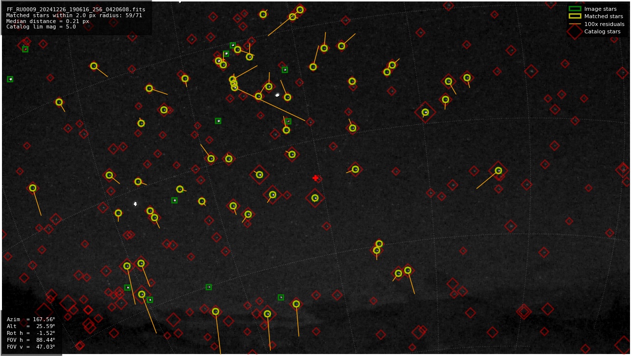The image size is (631, 356).
Task: Click the red cross field-center marker
Action: 315,178
